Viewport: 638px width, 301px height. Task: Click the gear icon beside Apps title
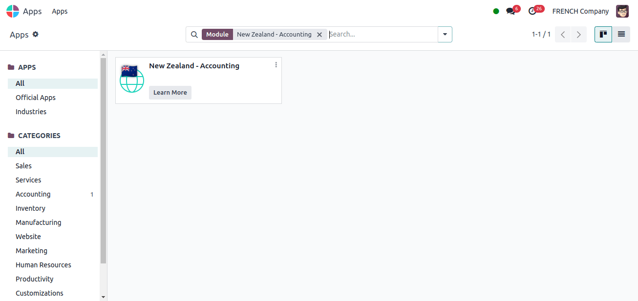(x=36, y=34)
